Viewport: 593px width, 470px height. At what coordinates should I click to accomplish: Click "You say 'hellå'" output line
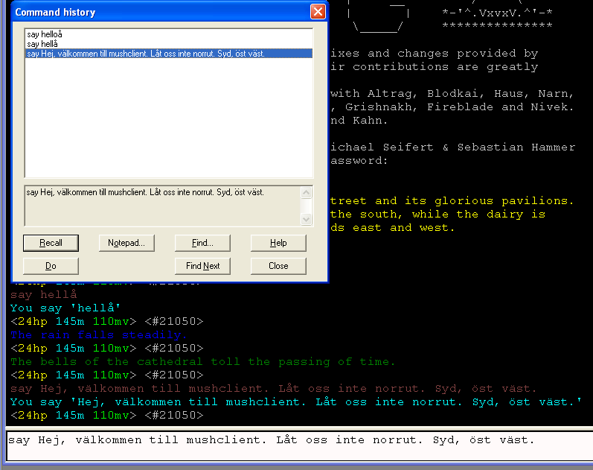click(65, 308)
